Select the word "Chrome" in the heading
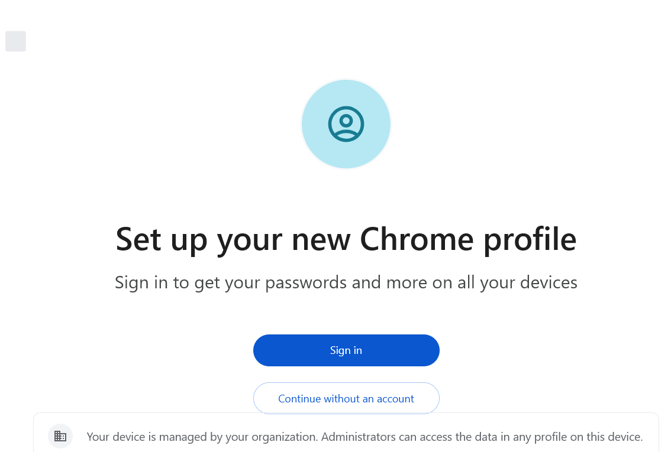The image size is (671, 452). click(417, 239)
